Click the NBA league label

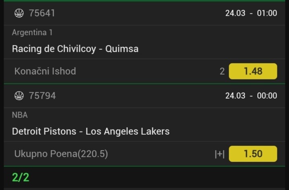20,115
